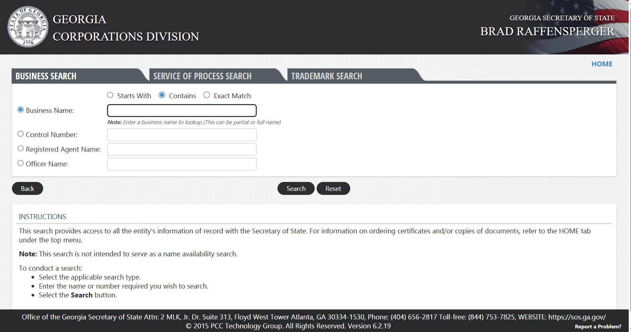This screenshot has height=332, width=631.
Task: Go back using the Back button
Action: tap(28, 189)
